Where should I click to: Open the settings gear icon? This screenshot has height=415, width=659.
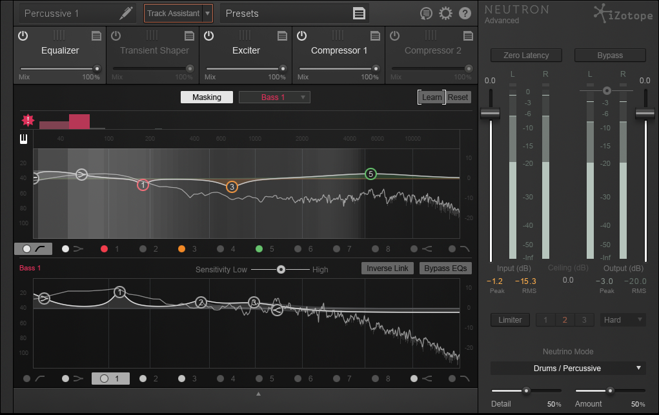click(x=445, y=14)
